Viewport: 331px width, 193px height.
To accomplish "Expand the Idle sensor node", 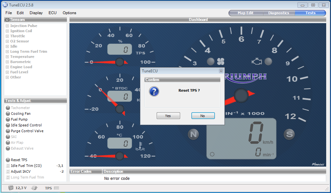I will pos(7,46).
